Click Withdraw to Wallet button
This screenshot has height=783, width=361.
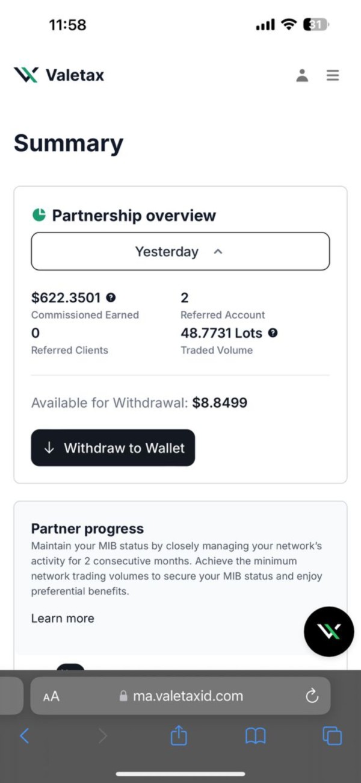[x=113, y=448]
